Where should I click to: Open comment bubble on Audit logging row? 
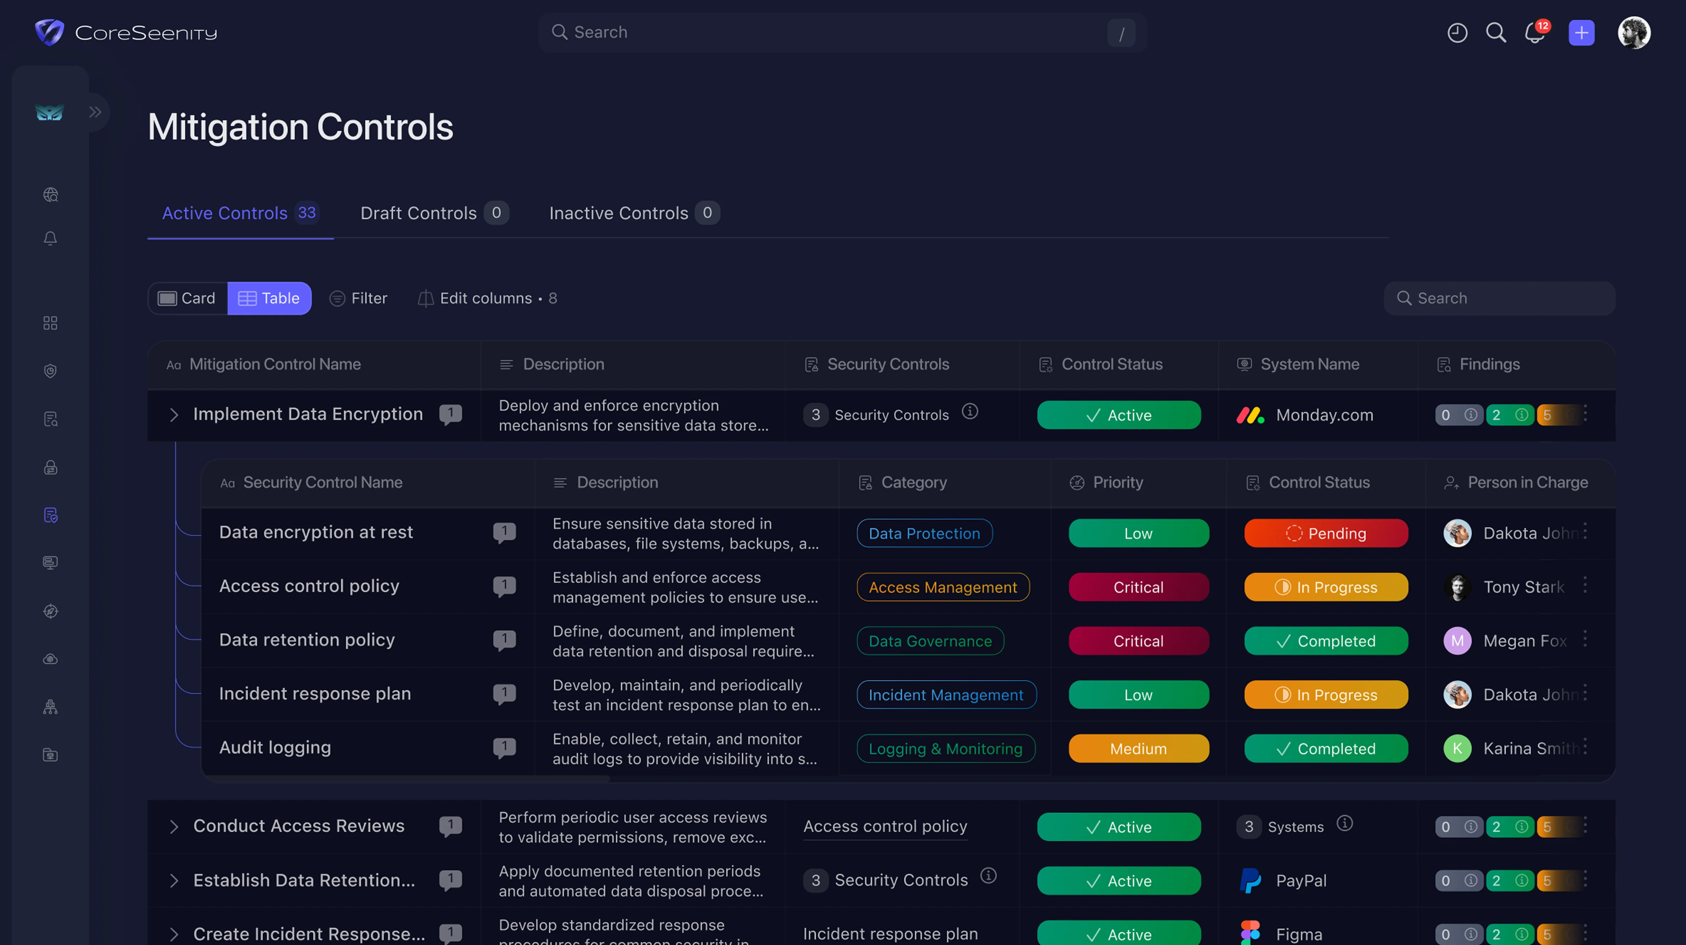pyautogui.click(x=504, y=747)
